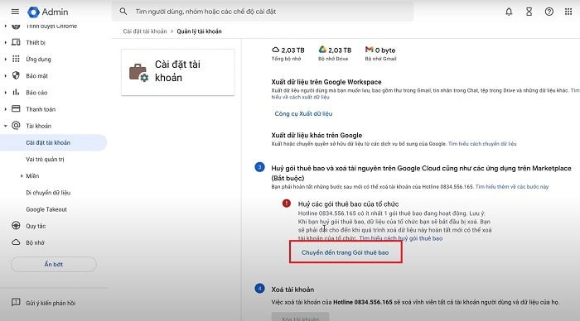Click the Cài đặt tài khoản card
Screen dimensions: 580x321
(177, 72)
